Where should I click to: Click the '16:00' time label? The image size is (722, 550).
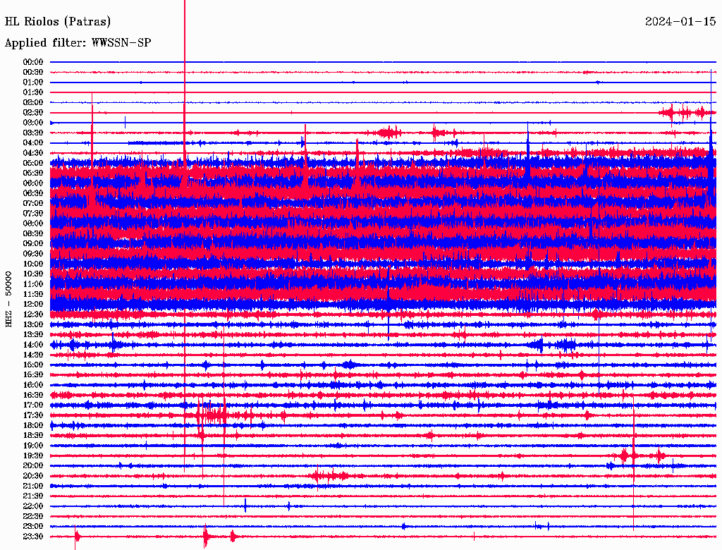[33, 386]
